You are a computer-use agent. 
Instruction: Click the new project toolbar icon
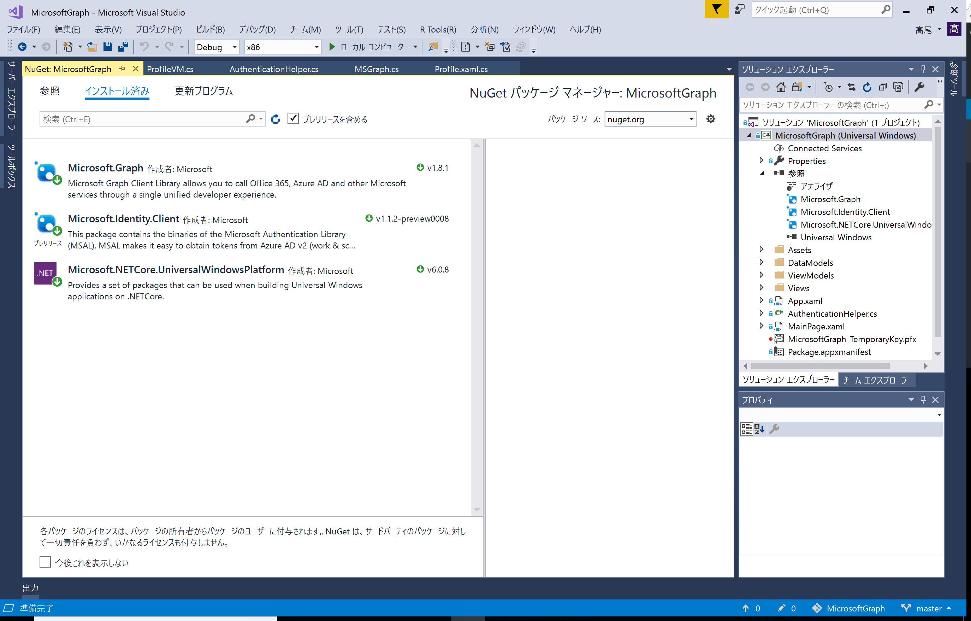[68, 47]
